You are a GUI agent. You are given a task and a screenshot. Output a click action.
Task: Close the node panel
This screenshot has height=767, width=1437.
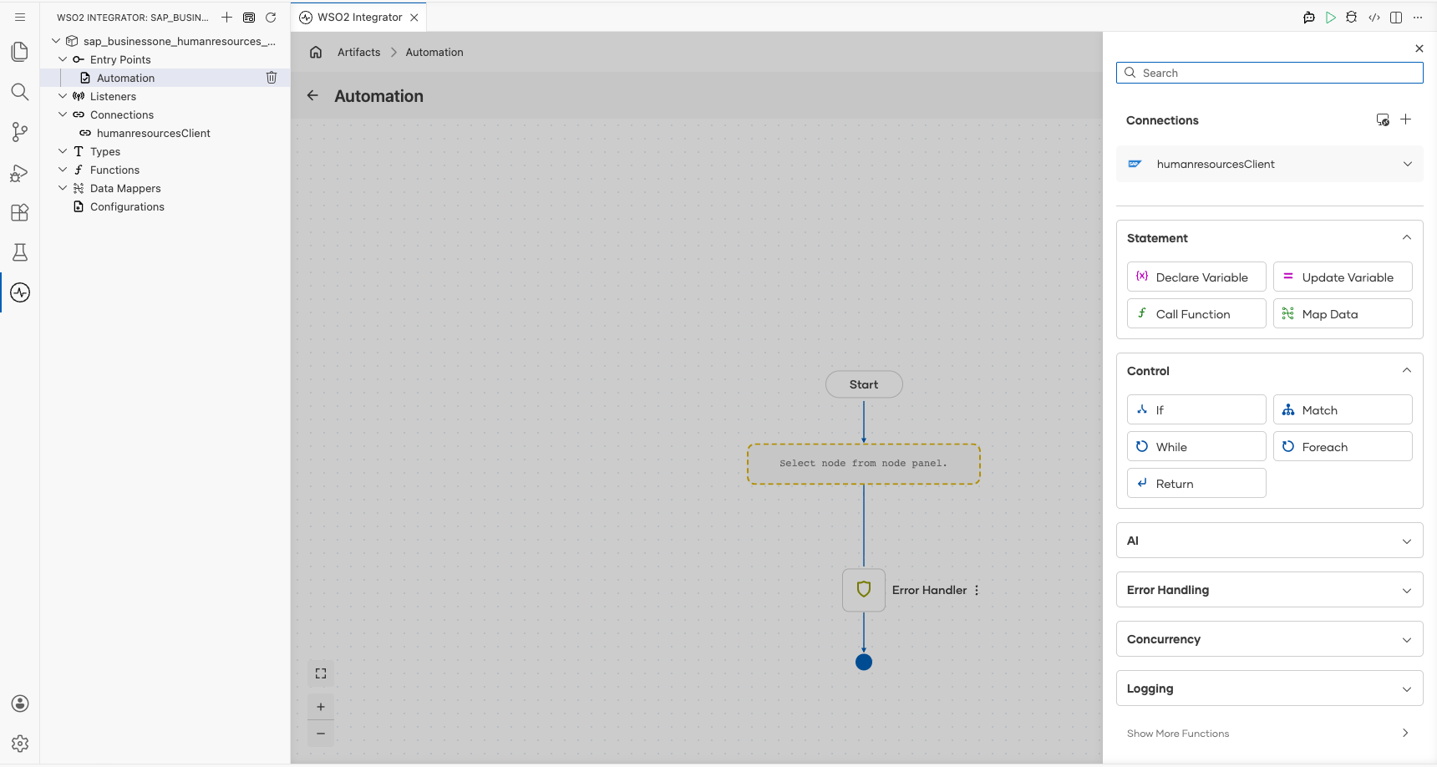click(1419, 48)
